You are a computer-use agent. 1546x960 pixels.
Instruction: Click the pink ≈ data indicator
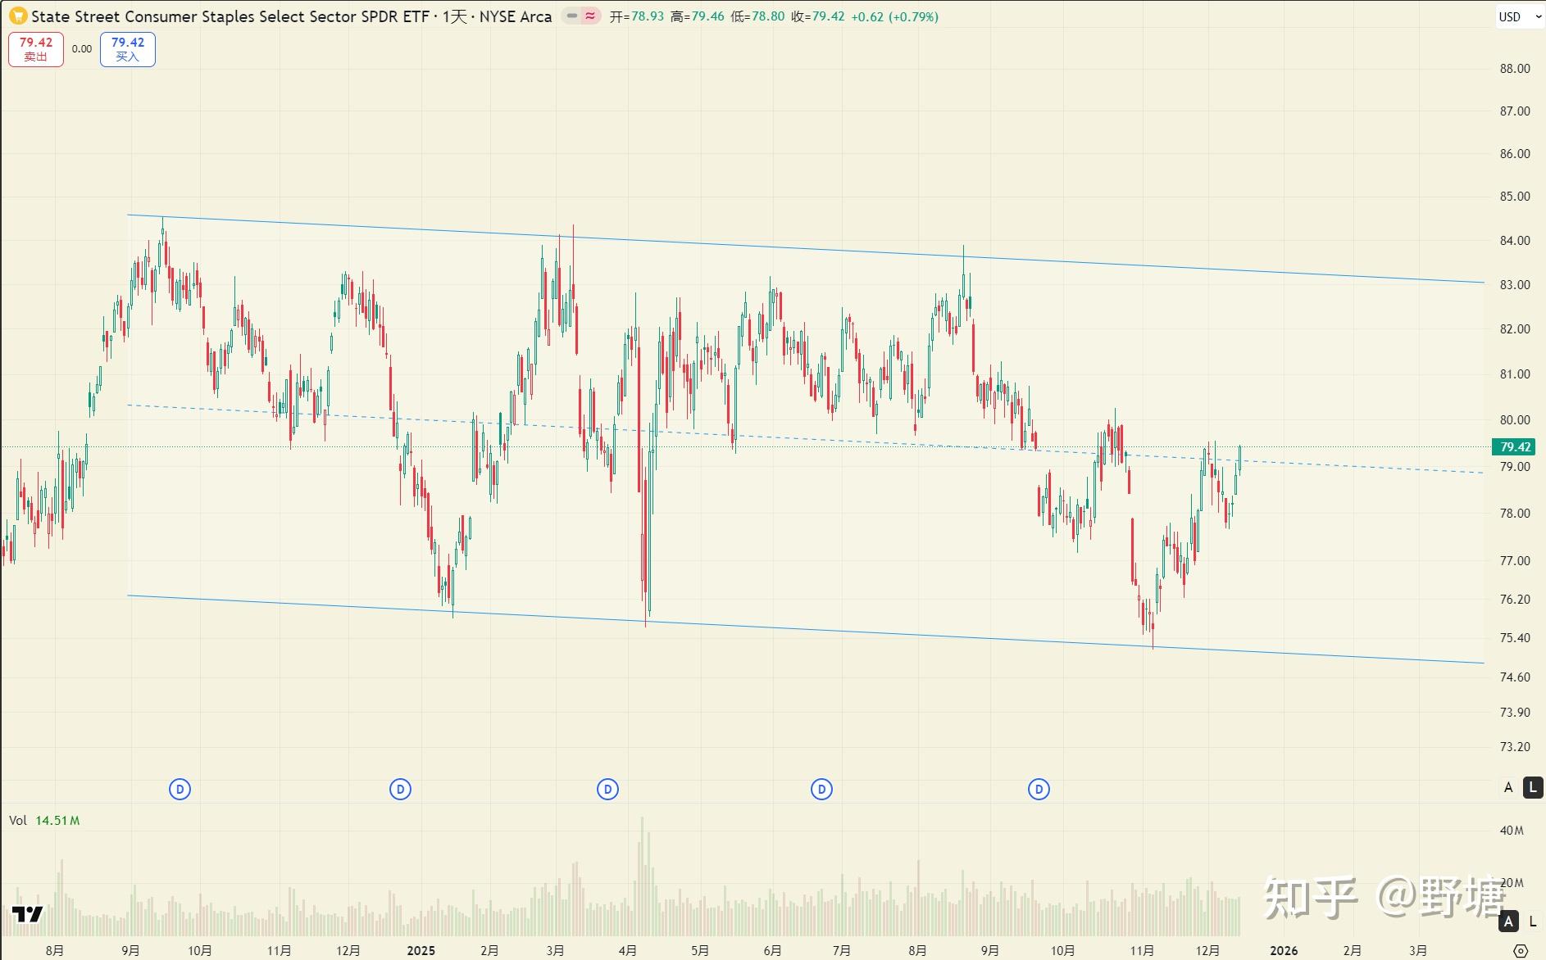click(x=590, y=16)
